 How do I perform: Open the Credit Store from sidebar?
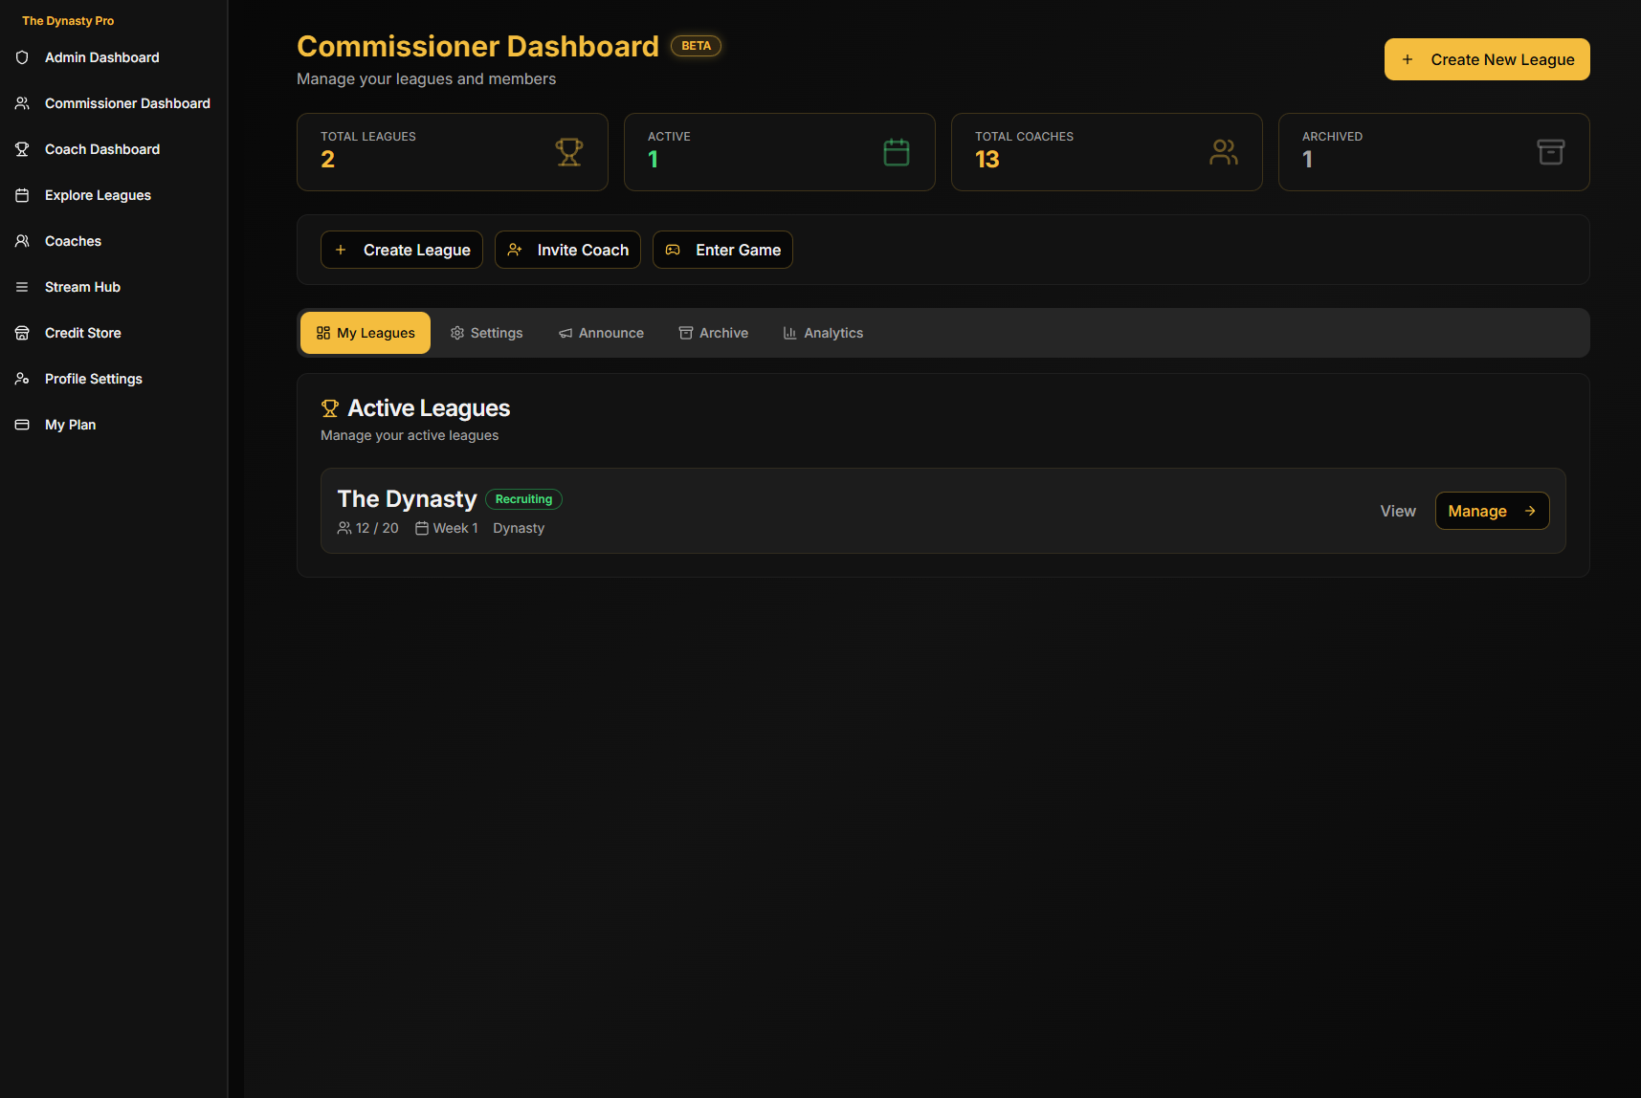click(82, 333)
